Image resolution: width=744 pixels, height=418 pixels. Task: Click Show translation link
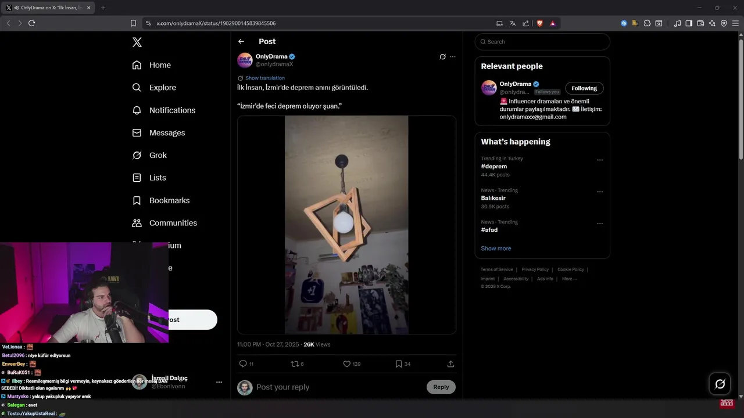pos(265,78)
